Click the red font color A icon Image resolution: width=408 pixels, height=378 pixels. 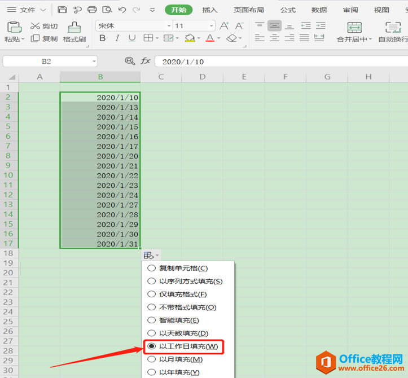(210, 38)
